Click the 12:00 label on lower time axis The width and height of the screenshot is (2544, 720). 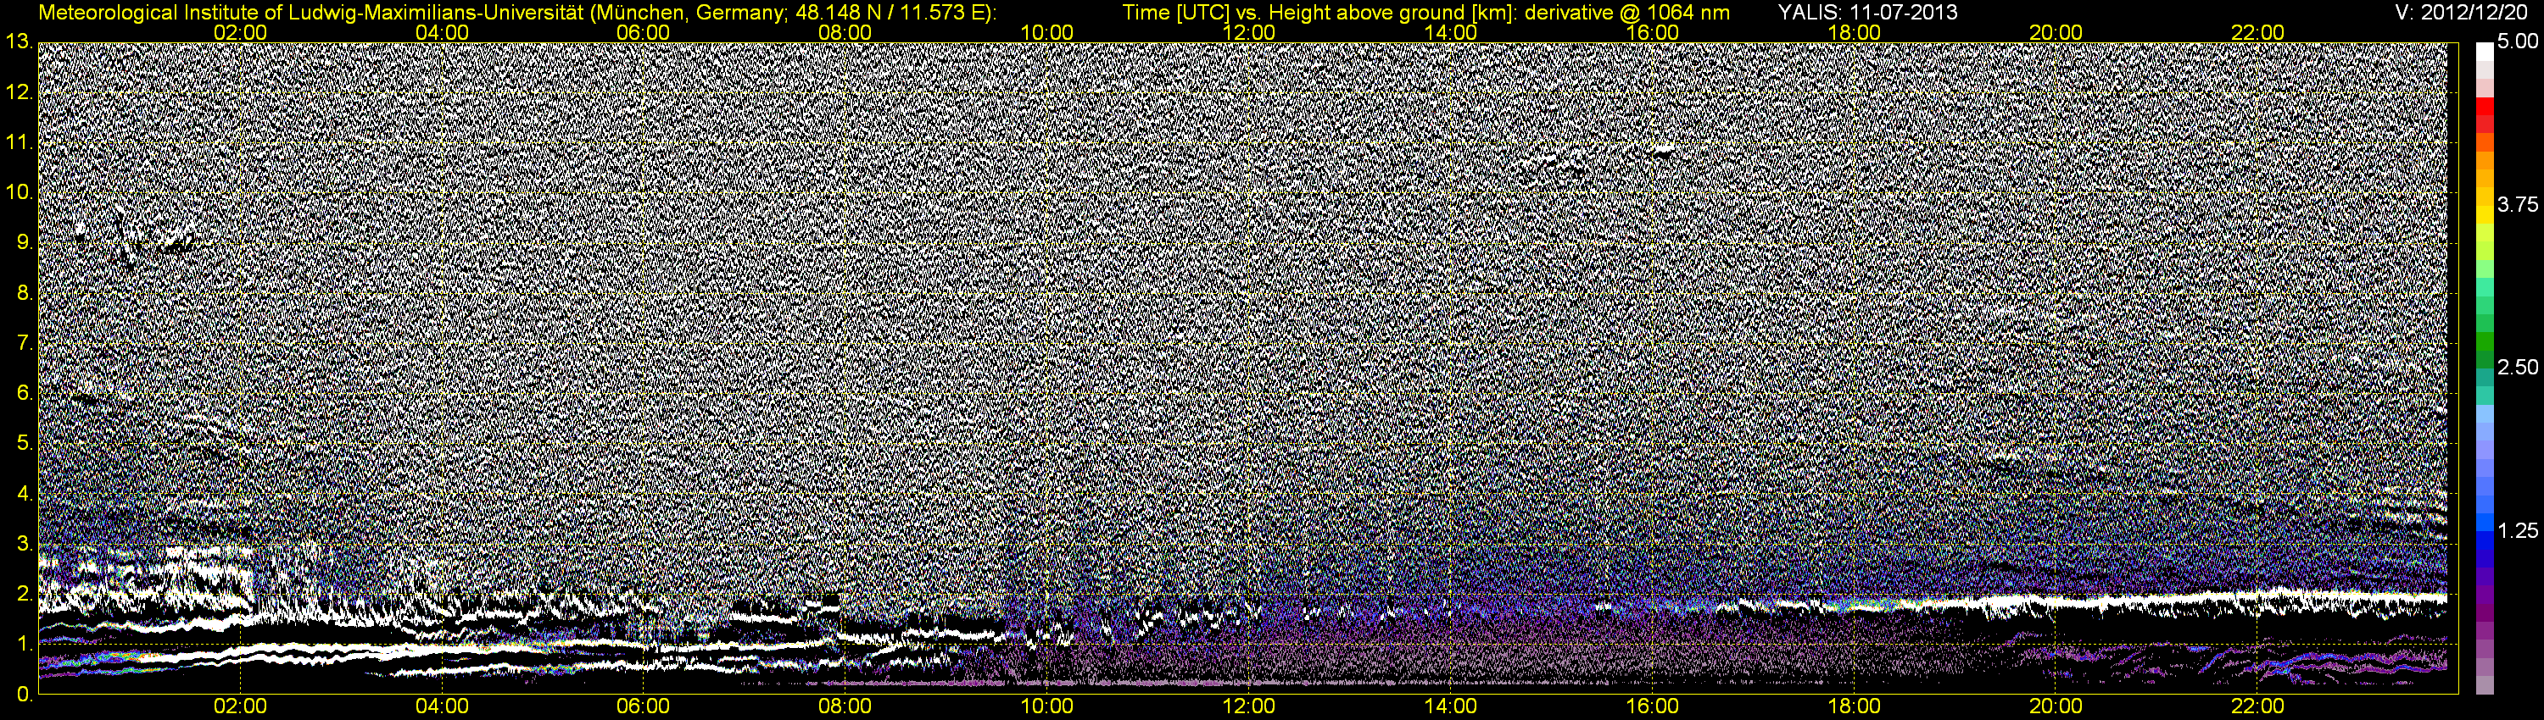pos(1249,706)
